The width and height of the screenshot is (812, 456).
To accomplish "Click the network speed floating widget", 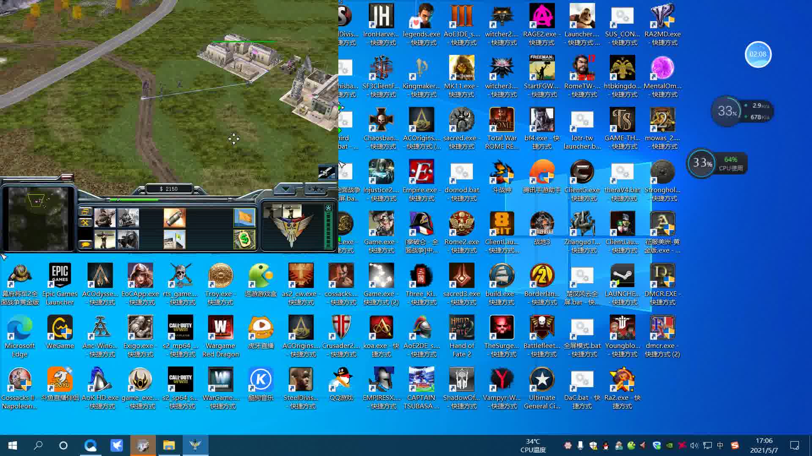I will (742, 111).
